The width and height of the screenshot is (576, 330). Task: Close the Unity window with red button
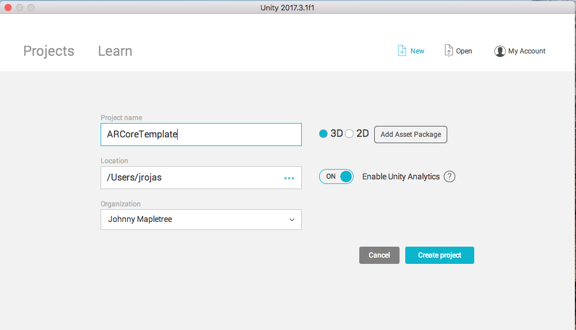[x=8, y=7]
